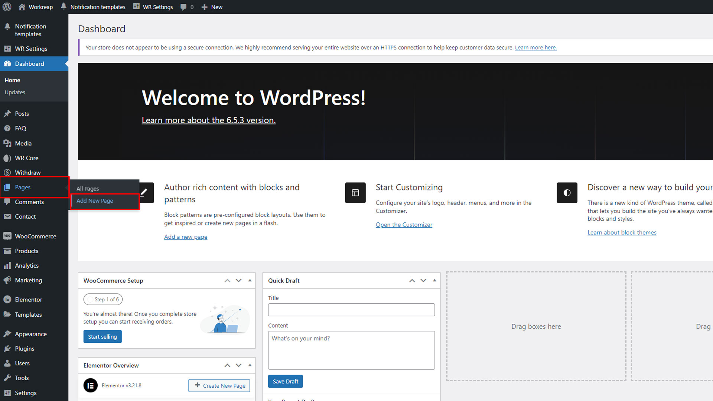Open WooCommerce in the sidebar
713x401 pixels.
pos(35,236)
